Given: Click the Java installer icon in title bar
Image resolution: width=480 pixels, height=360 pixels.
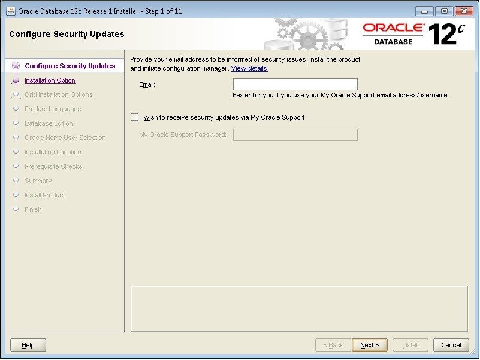Looking at the screenshot, I should (x=11, y=11).
